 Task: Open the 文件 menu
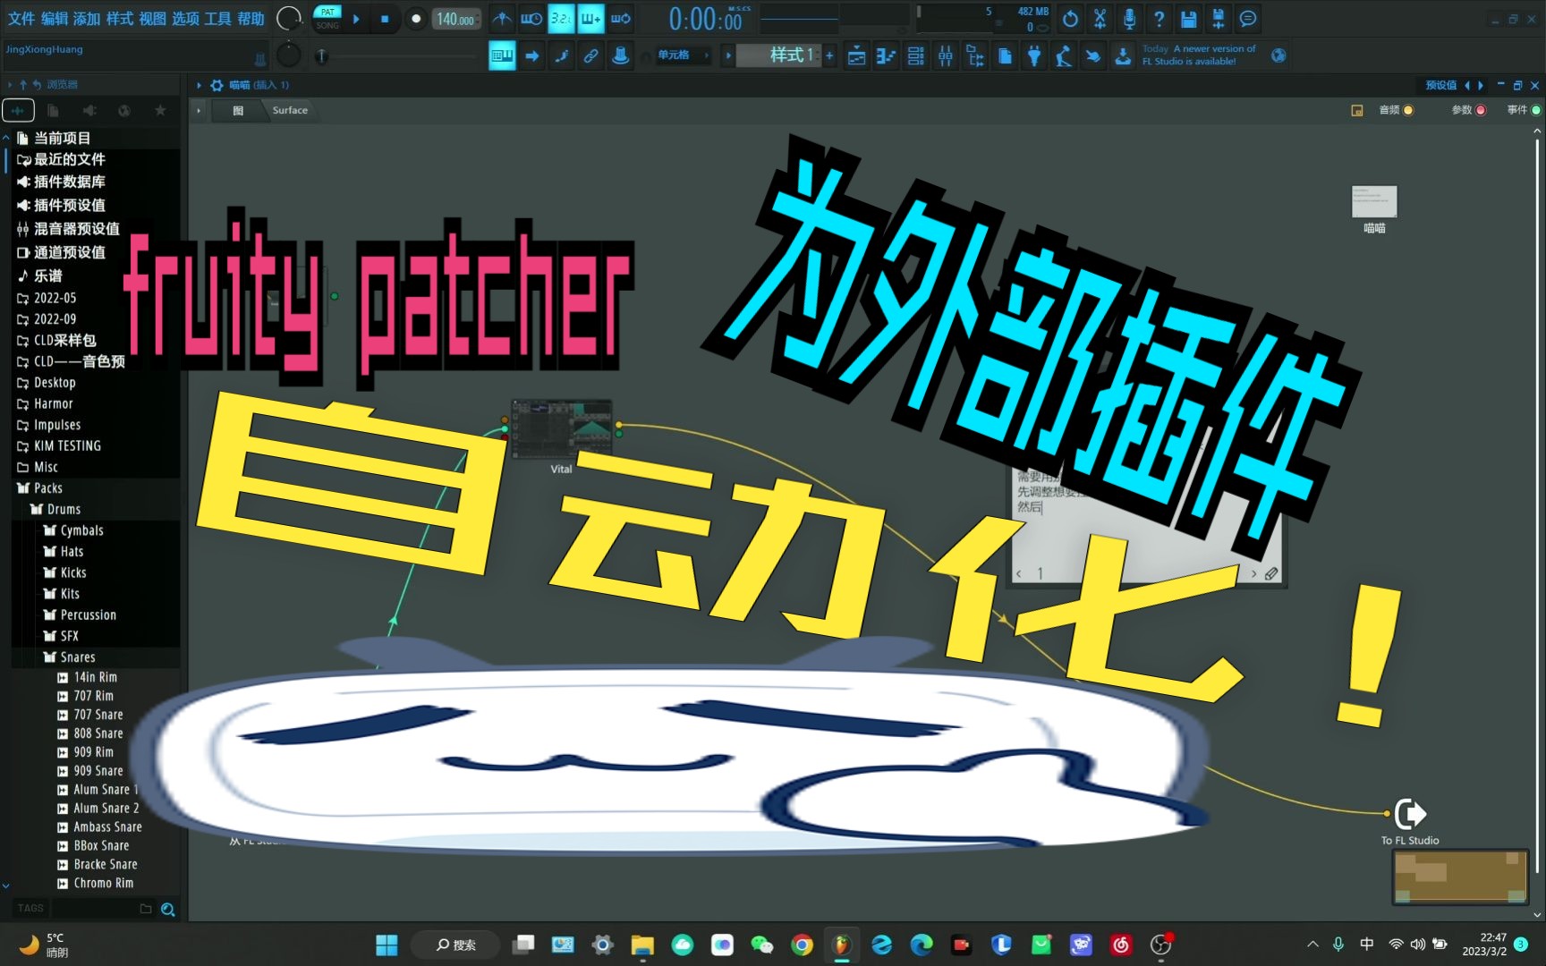click(x=21, y=19)
